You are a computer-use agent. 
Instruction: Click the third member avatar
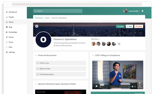(x=104, y=44)
